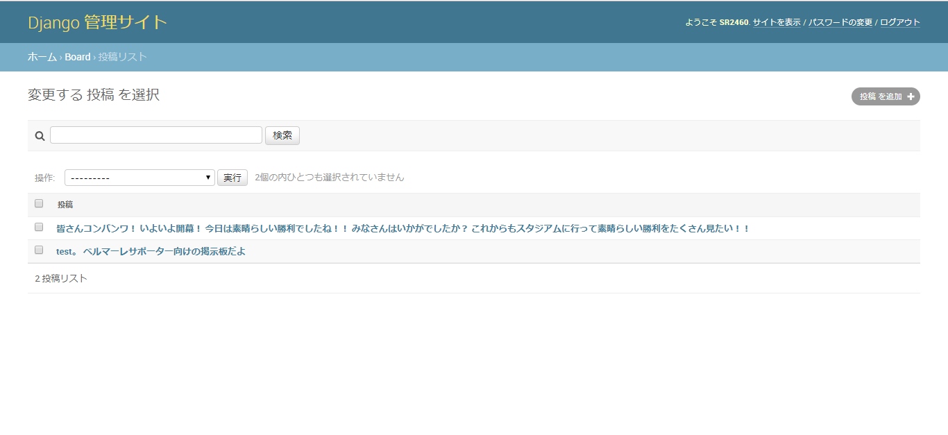Click the サイトを表示 link
The height and width of the screenshot is (435, 948).
click(x=777, y=22)
